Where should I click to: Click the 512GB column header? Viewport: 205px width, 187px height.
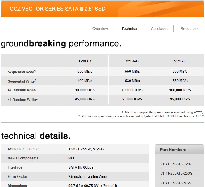tap(180, 61)
